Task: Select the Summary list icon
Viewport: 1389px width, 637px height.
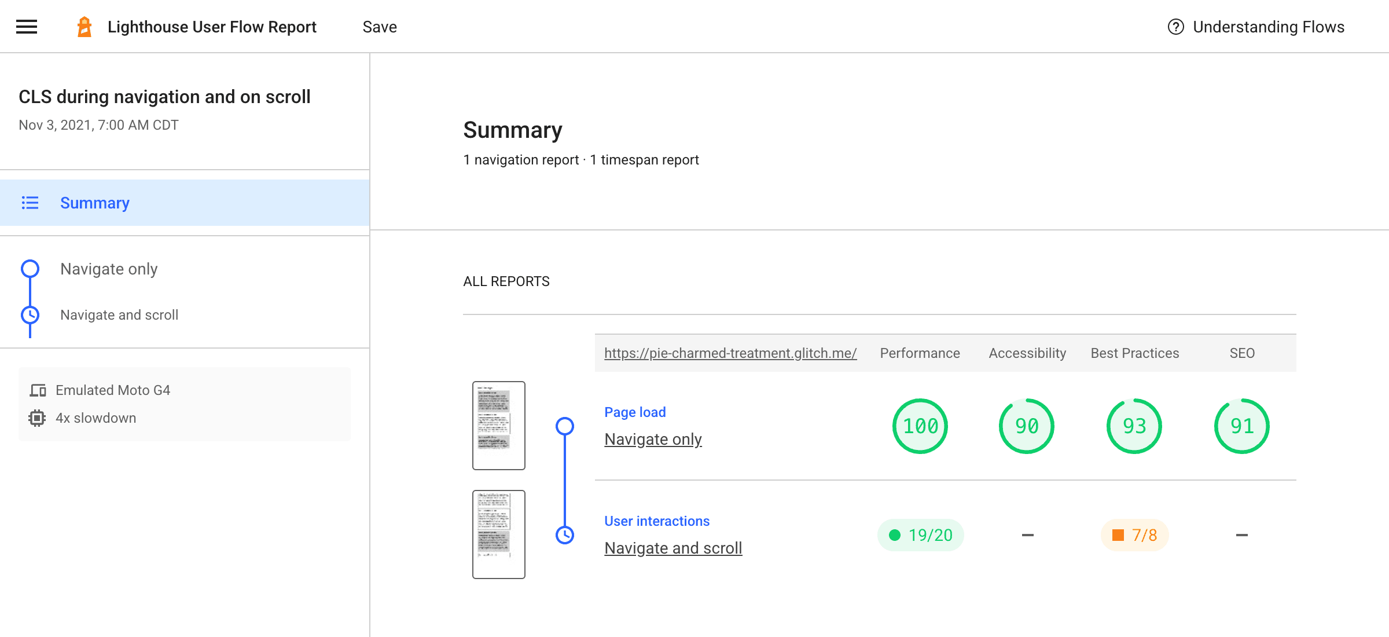Action: [30, 202]
